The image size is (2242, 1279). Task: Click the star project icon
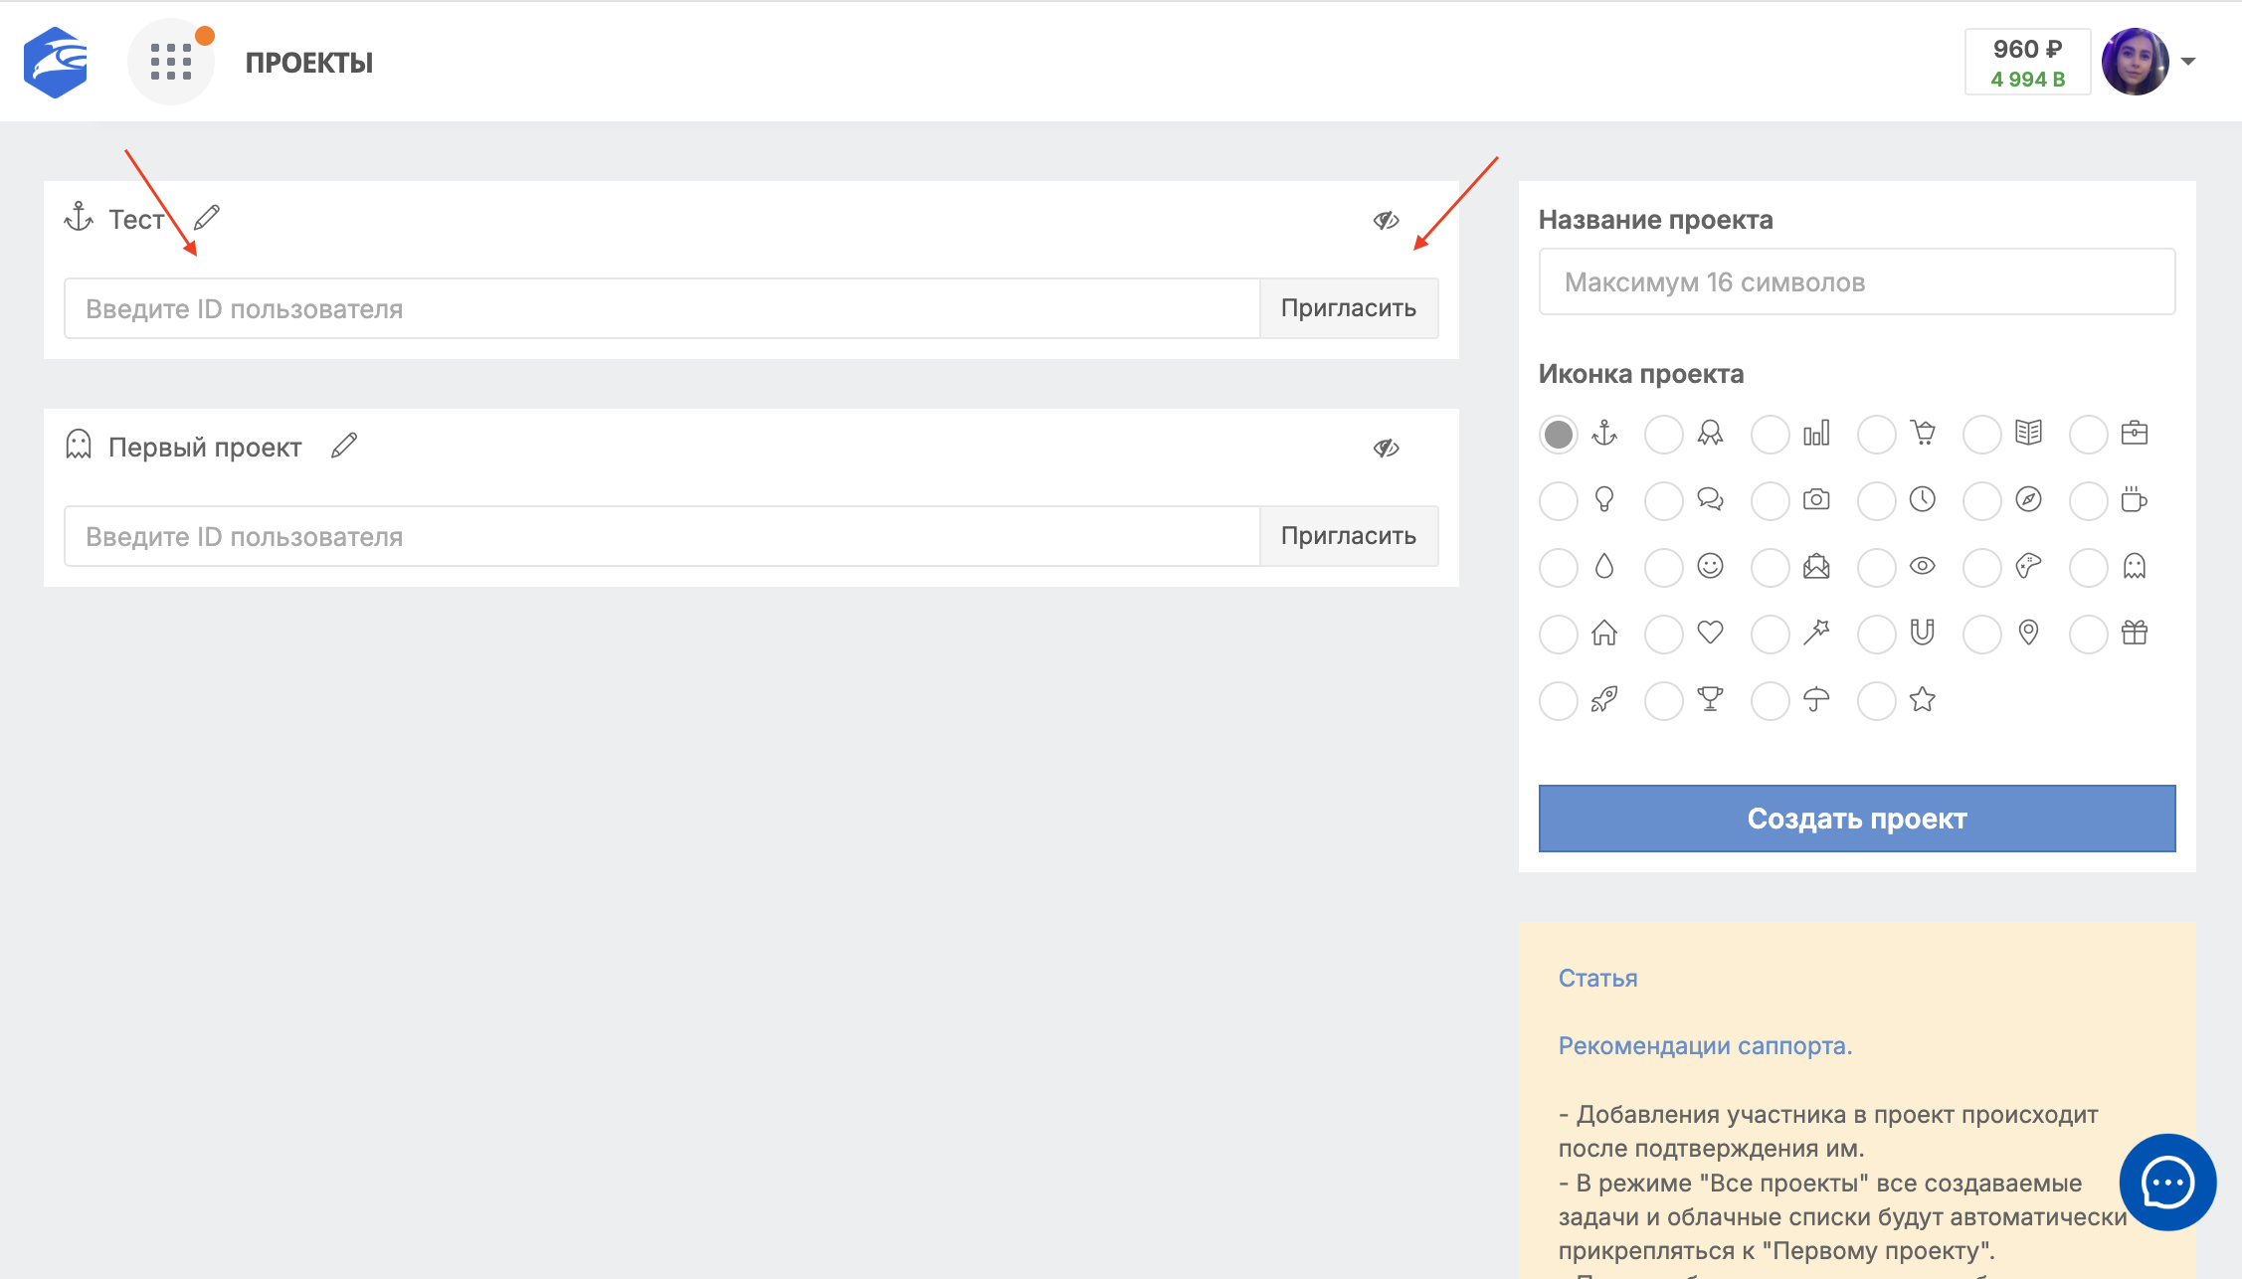click(1923, 699)
